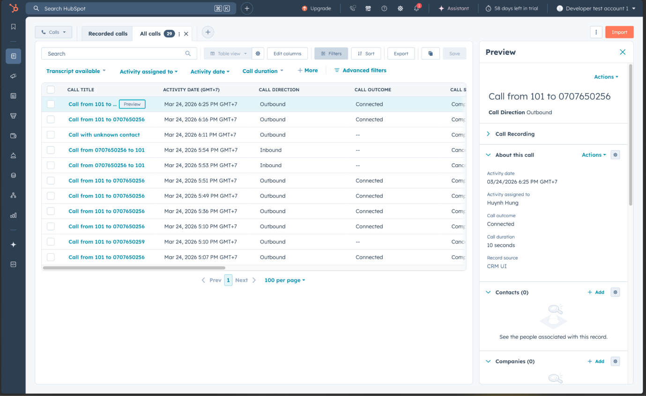Open settings gear in top navigation
Viewport: 646px width, 396px height.
coord(400,8)
